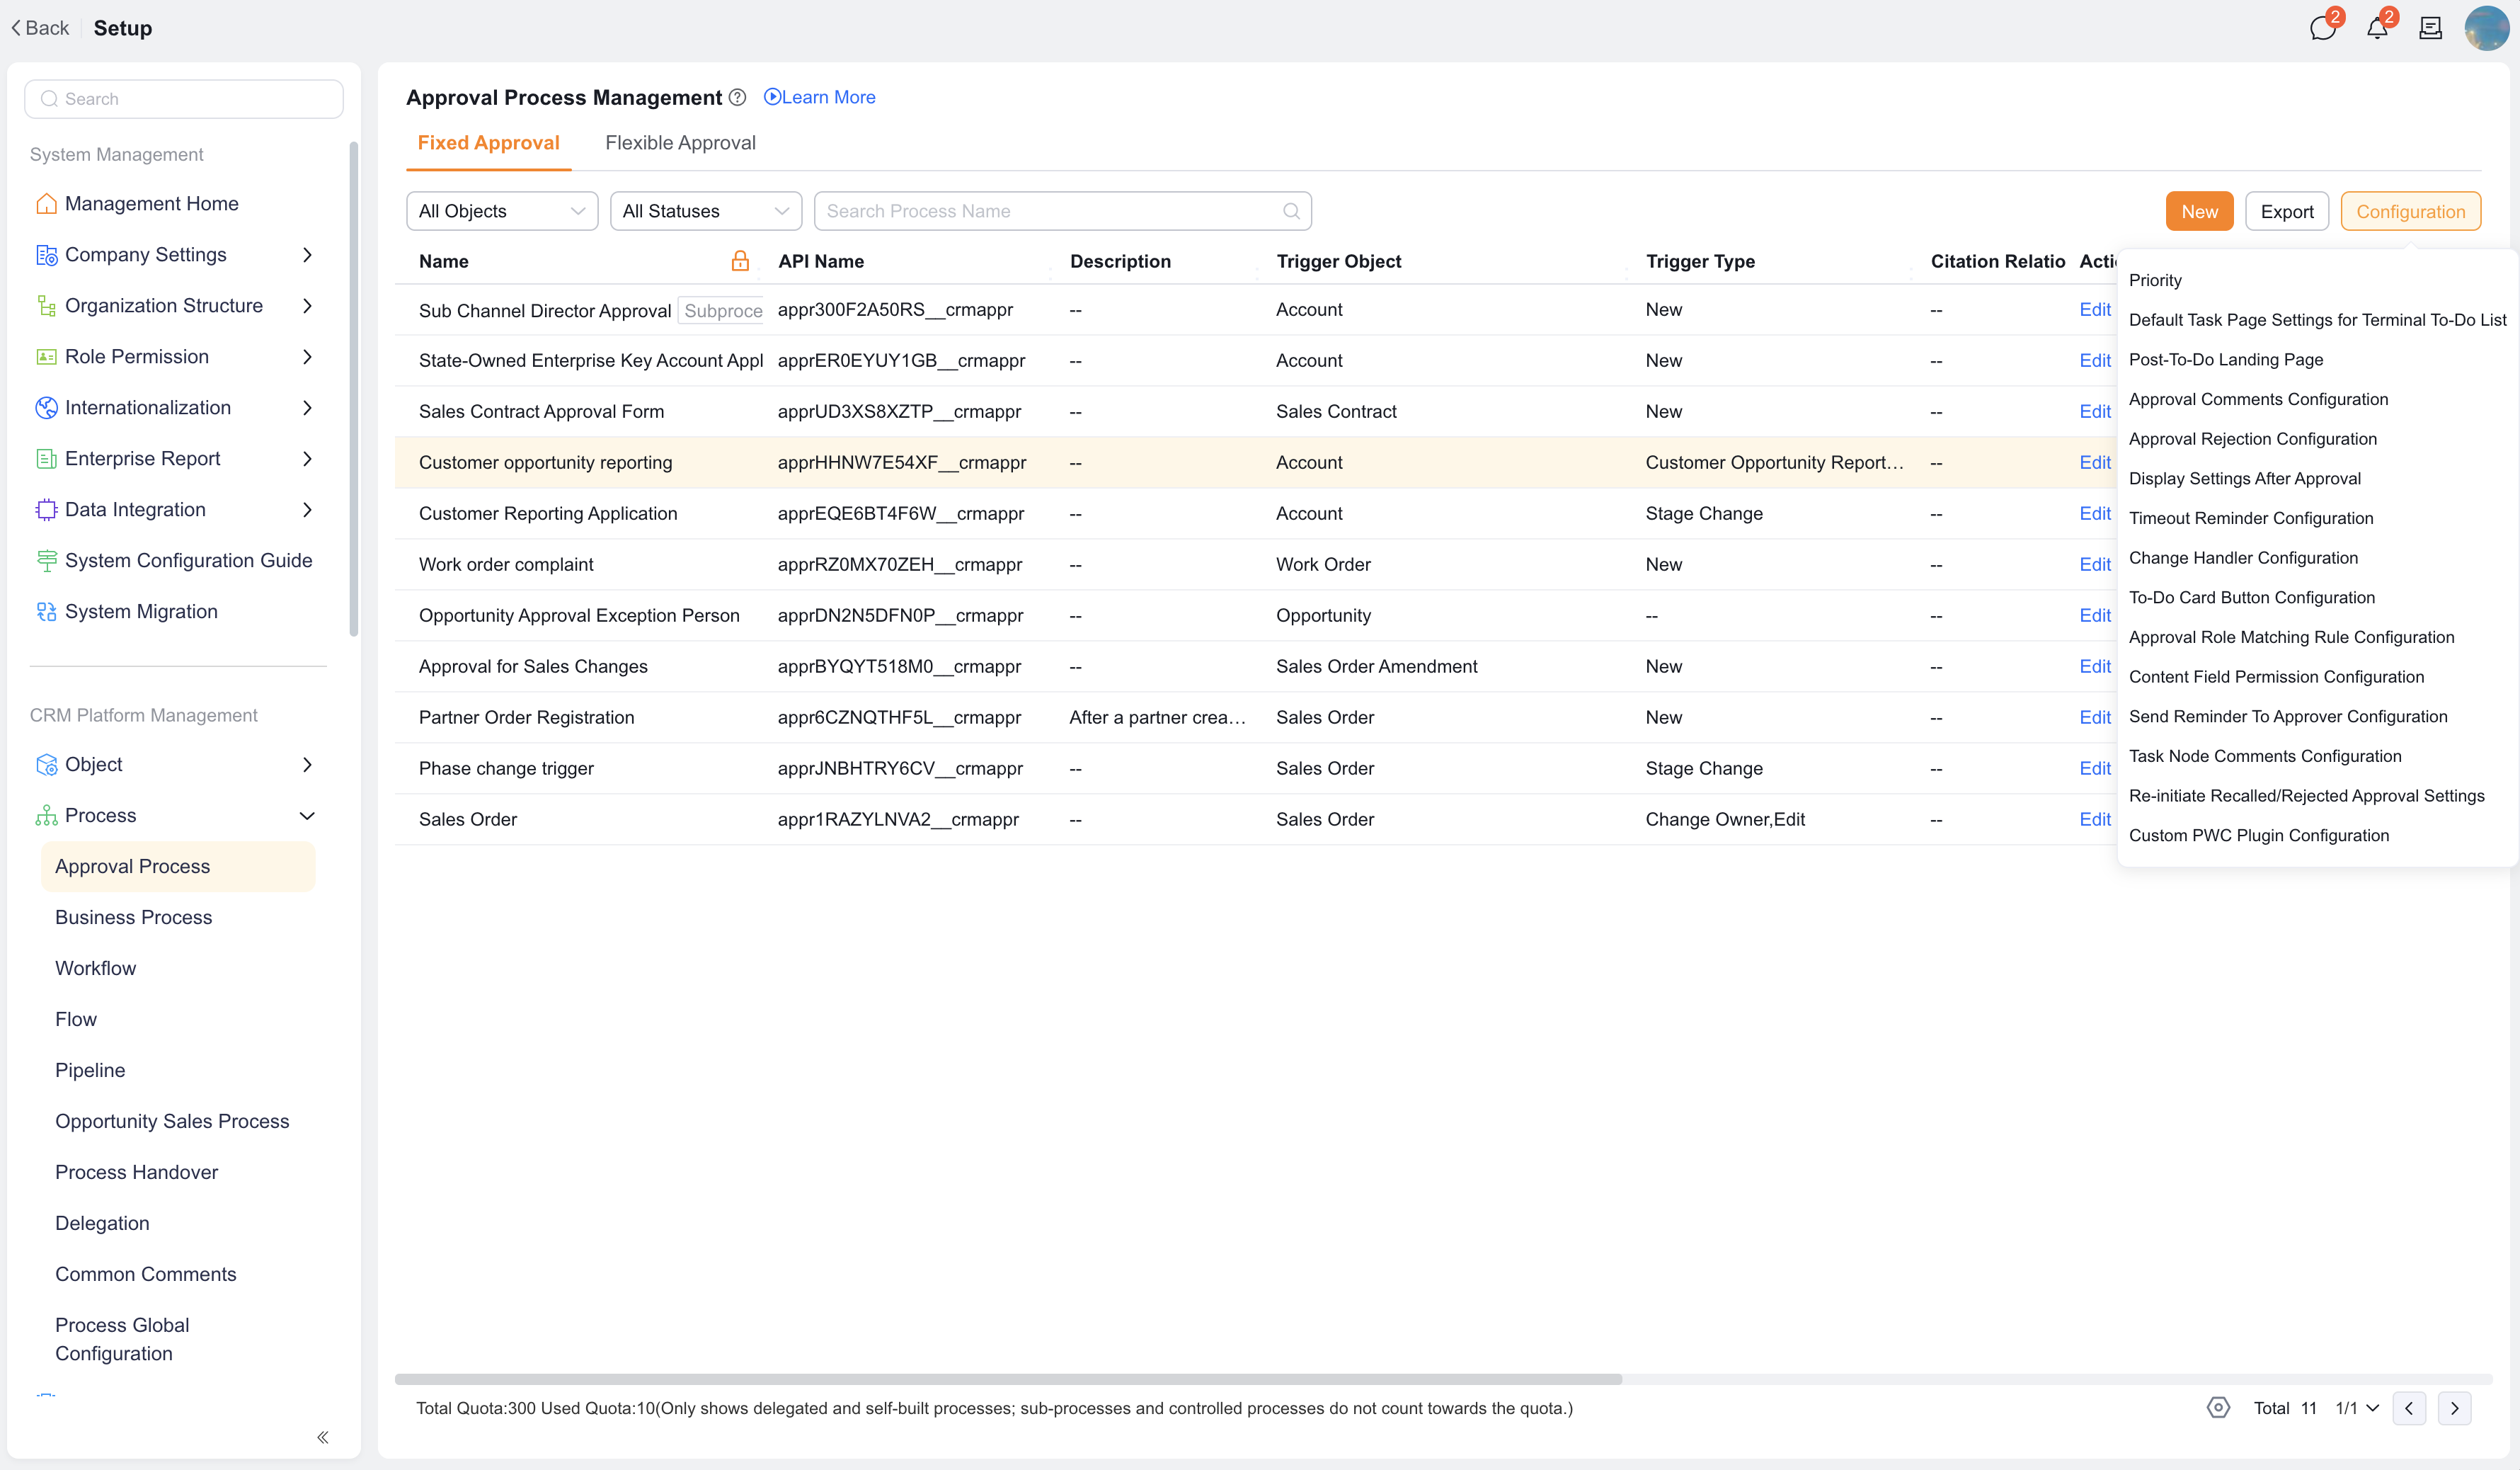Open the chat messages icon
The image size is (2520, 1470).
(2322, 28)
